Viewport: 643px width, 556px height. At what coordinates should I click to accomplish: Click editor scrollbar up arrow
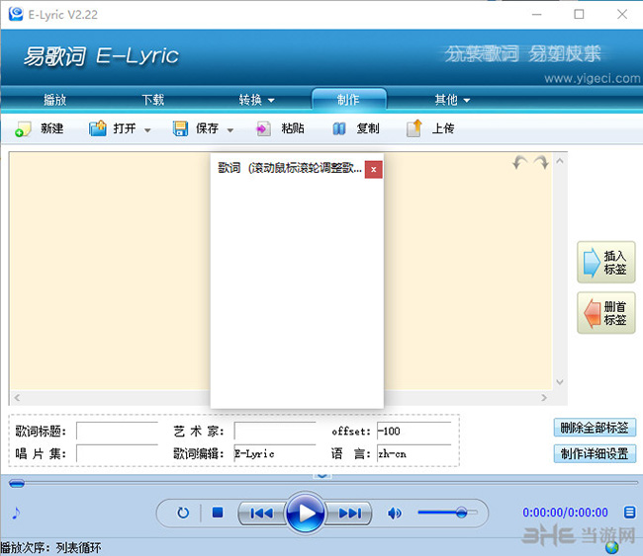560,161
